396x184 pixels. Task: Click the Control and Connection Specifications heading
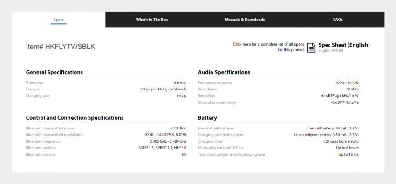tap(75, 118)
